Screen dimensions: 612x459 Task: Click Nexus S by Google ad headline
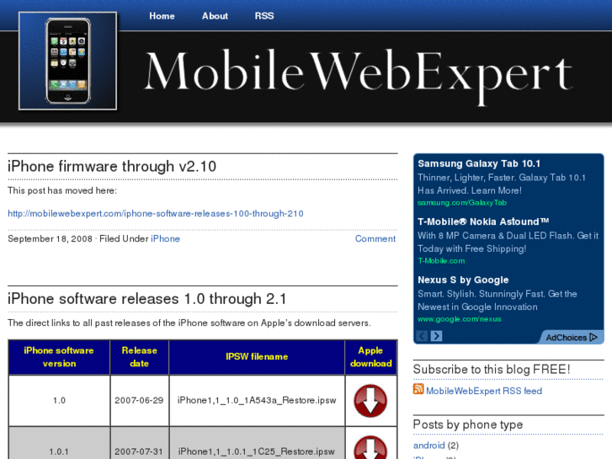(463, 280)
